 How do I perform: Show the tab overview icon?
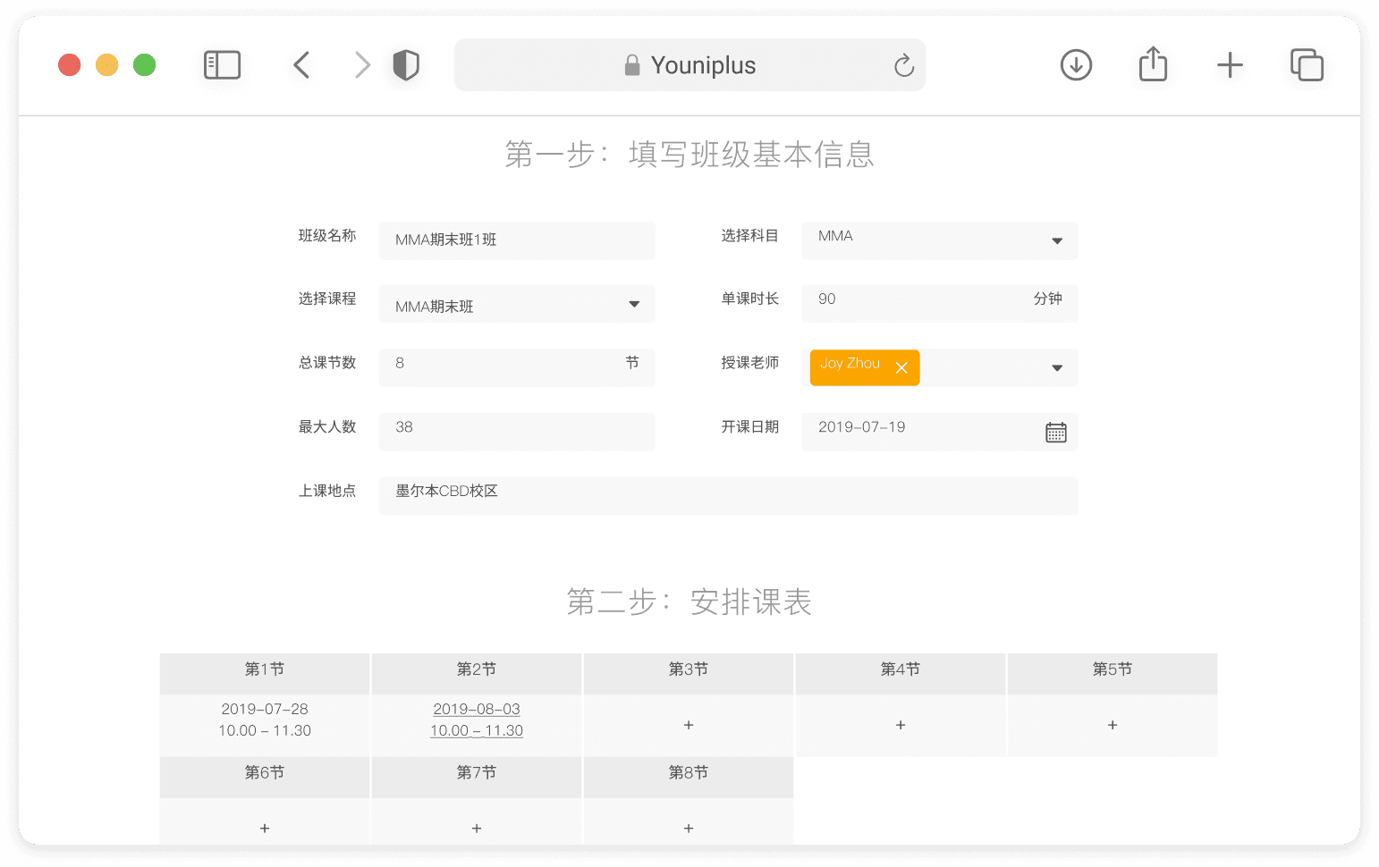coord(1307,65)
